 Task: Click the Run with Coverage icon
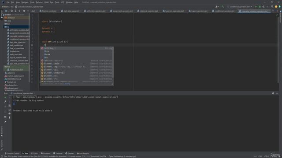tap(263, 7)
